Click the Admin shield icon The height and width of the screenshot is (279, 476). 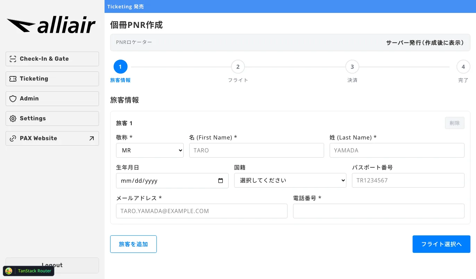[13, 99]
